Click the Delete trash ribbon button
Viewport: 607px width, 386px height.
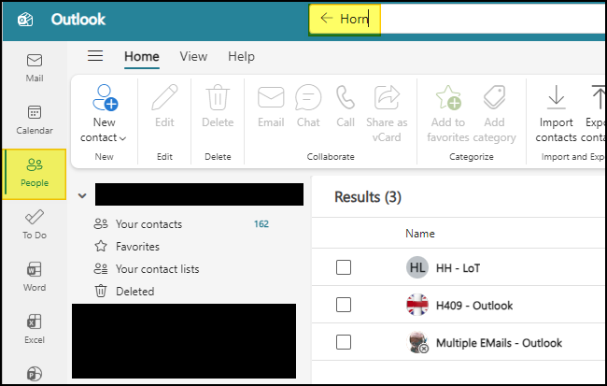click(218, 107)
